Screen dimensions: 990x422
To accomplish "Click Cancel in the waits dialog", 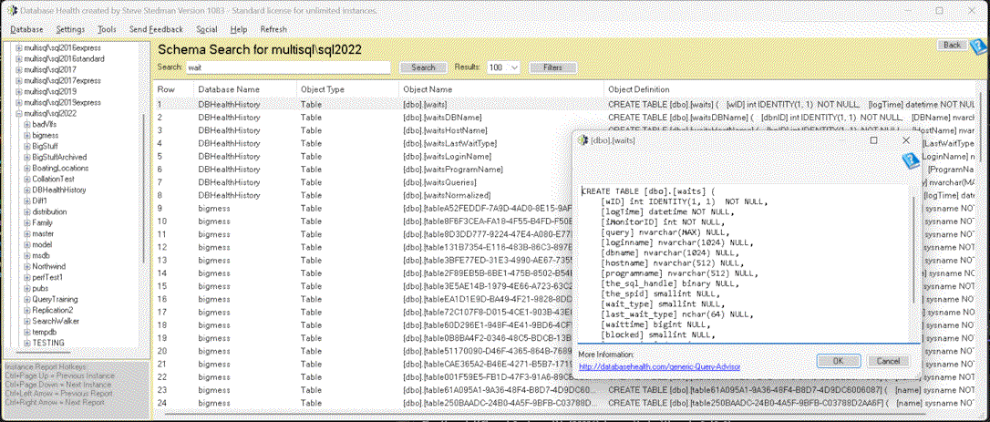I will [888, 361].
